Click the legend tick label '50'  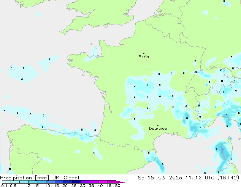tap(117, 185)
